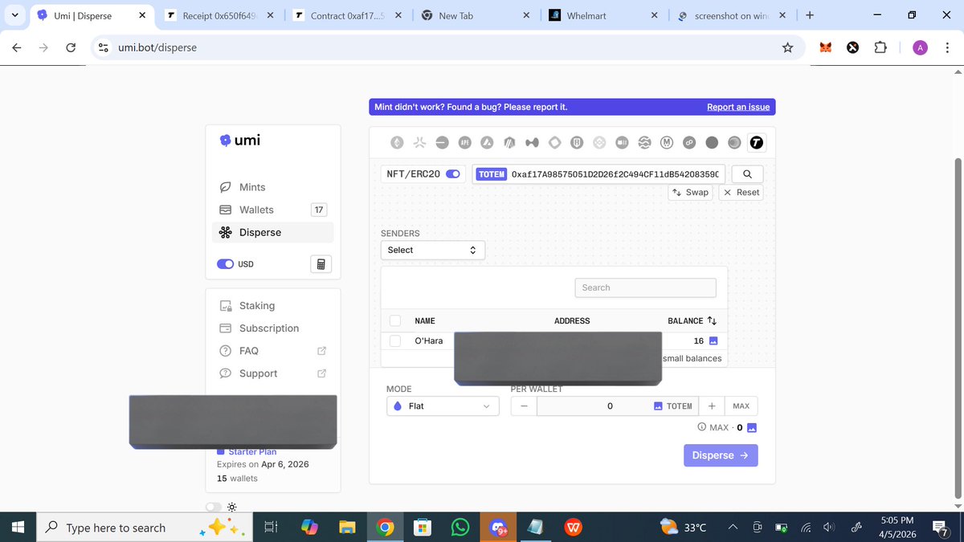Click the image icon next to balance 16
This screenshot has width=964, height=542.
[x=713, y=341]
